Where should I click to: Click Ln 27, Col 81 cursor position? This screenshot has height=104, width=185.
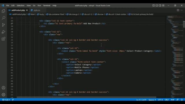click(x=141, y=100)
